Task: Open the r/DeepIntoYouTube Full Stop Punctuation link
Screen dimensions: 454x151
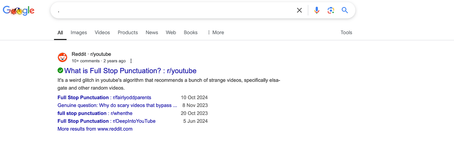Action: tap(107, 121)
